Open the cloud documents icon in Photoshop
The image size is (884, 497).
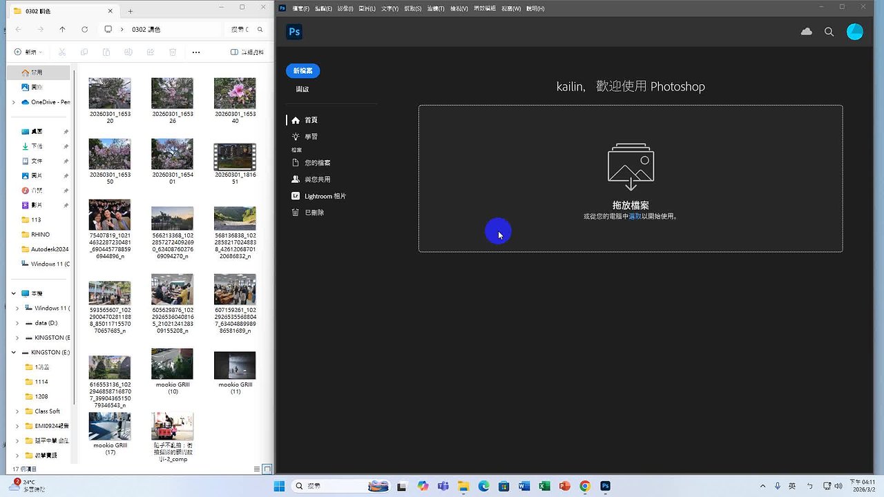[806, 31]
